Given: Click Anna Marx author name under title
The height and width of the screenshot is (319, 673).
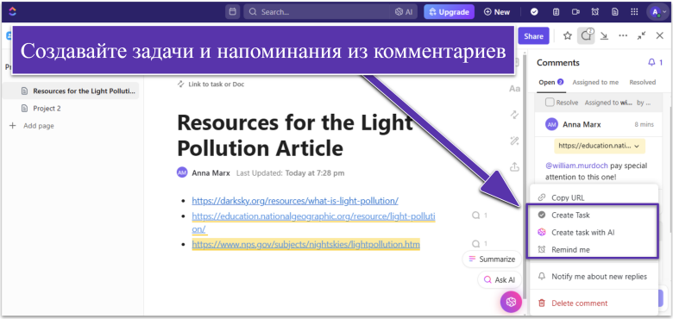Looking at the screenshot, I should (211, 173).
